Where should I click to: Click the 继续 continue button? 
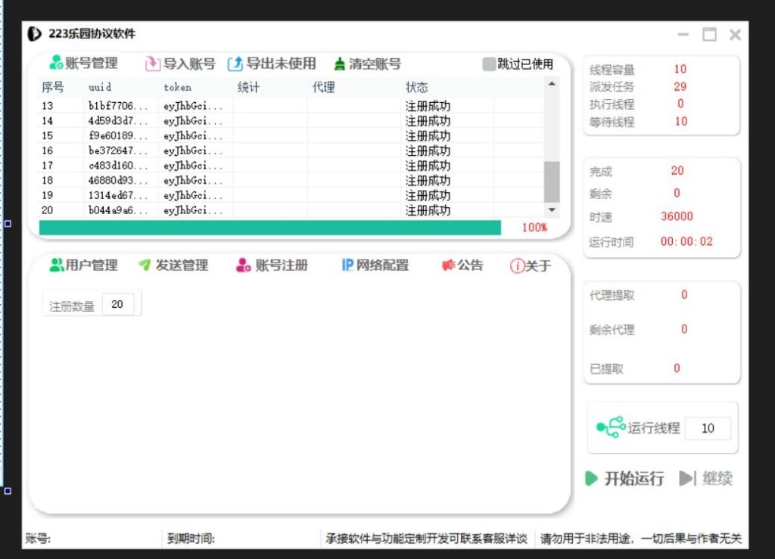pos(705,479)
